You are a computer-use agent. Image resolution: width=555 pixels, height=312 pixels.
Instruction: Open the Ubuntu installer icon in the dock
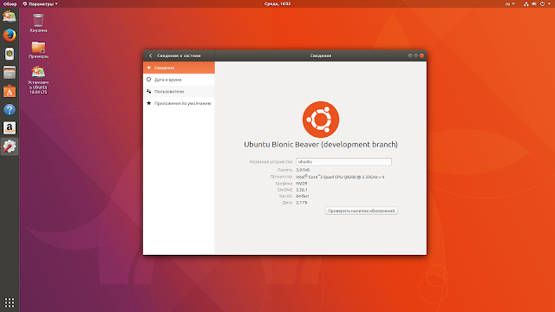(10, 16)
